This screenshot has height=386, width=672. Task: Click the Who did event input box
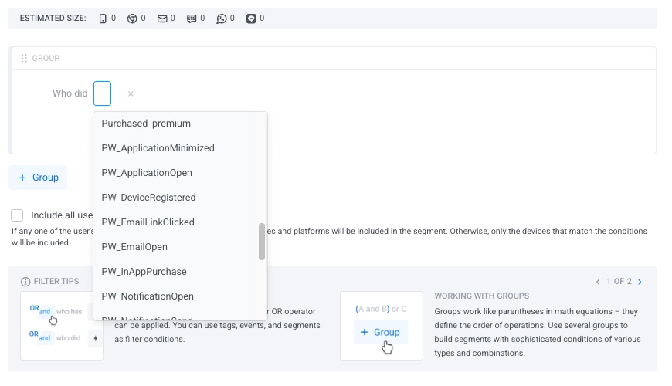click(103, 93)
